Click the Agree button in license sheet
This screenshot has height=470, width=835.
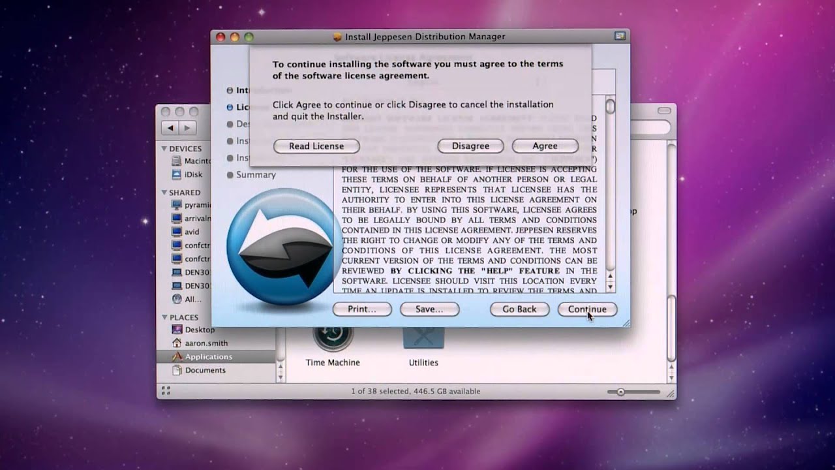pos(545,146)
